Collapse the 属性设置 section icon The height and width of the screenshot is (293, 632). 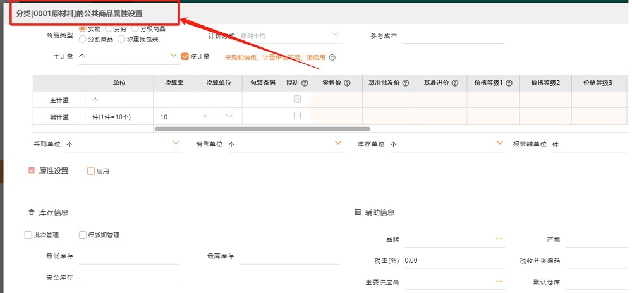click(x=32, y=170)
